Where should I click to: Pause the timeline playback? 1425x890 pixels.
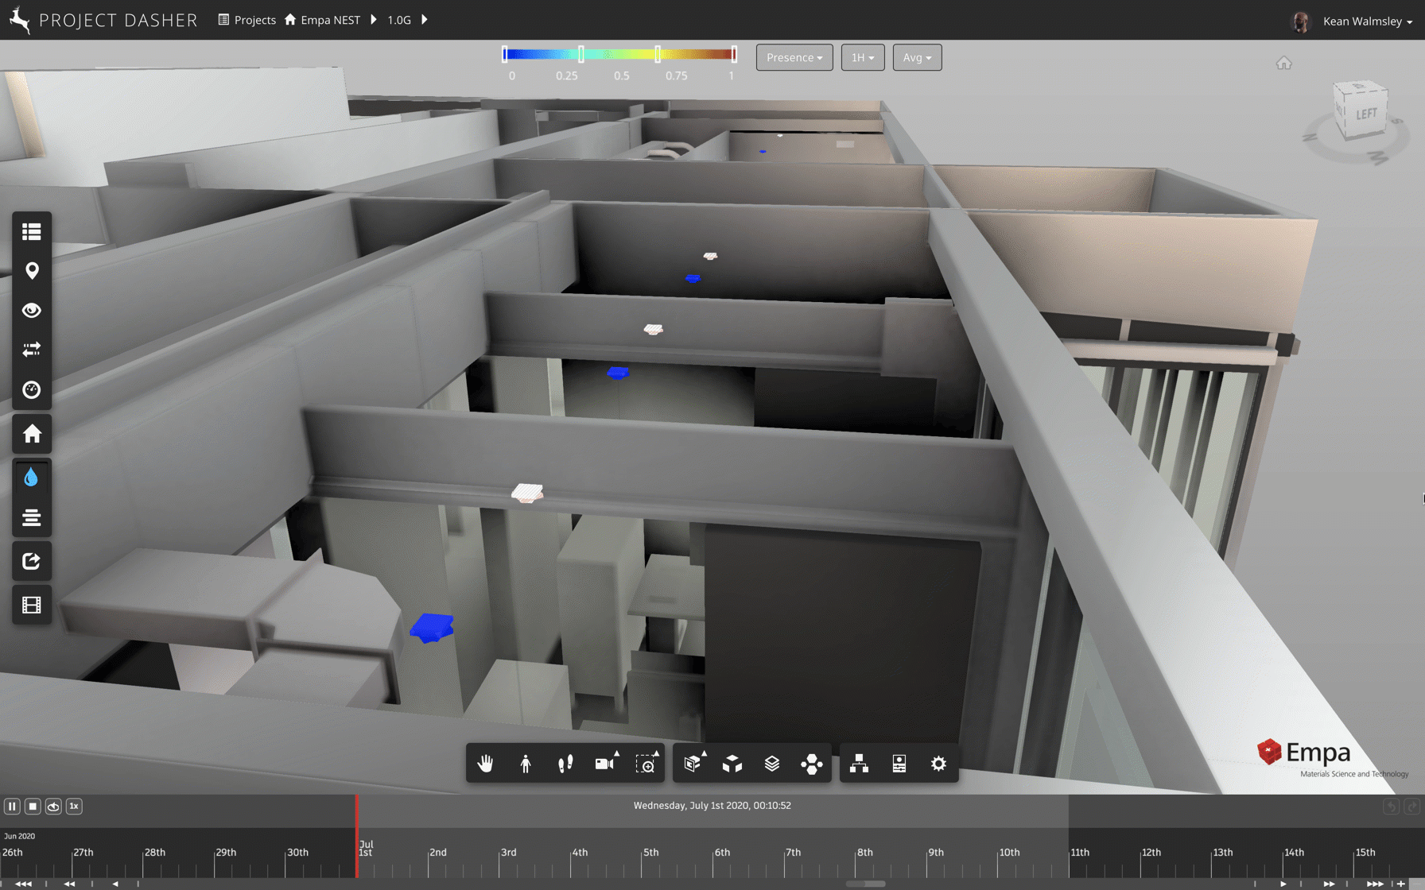tap(12, 806)
